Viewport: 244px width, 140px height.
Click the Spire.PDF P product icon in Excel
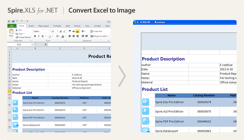coord(15,117)
